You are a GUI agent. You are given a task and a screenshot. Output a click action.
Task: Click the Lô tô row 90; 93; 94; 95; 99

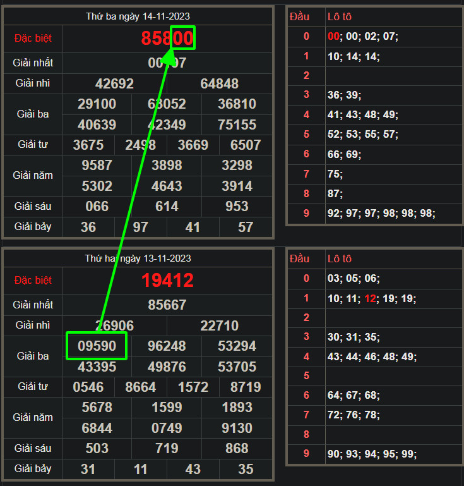click(372, 454)
